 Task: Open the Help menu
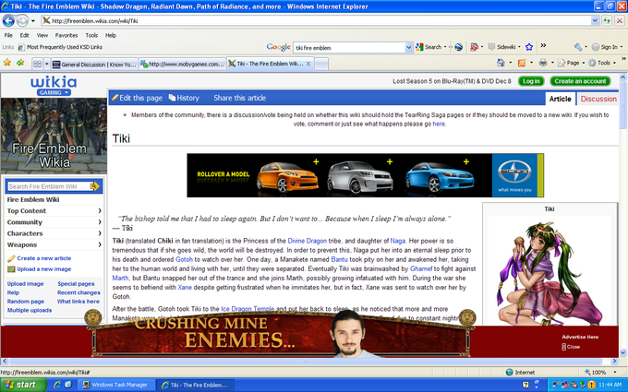[111, 35]
